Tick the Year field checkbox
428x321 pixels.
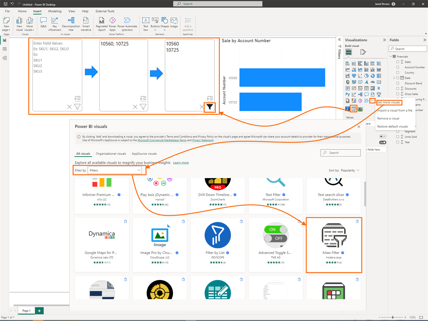coord(398,142)
